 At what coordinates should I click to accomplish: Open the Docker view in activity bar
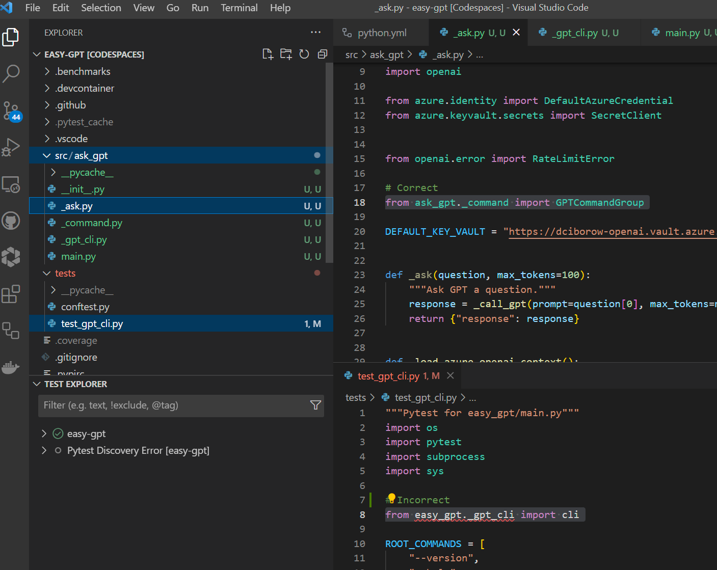tap(11, 367)
